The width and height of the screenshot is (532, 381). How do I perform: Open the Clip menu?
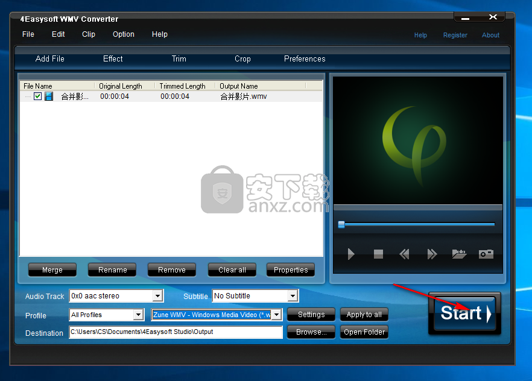(89, 34)
